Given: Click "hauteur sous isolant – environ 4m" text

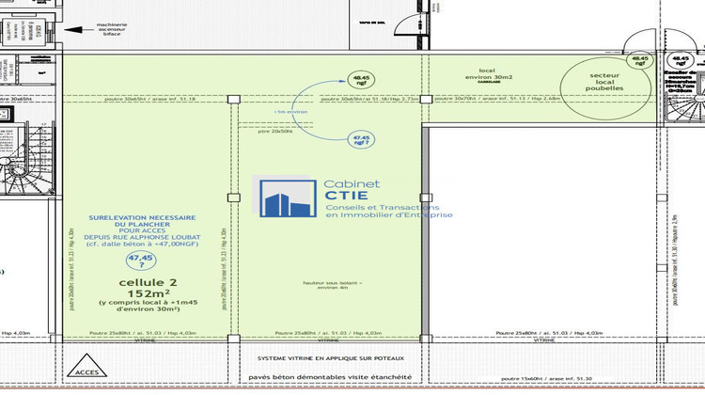Looking at the screenshot, I should coord(332,285).
